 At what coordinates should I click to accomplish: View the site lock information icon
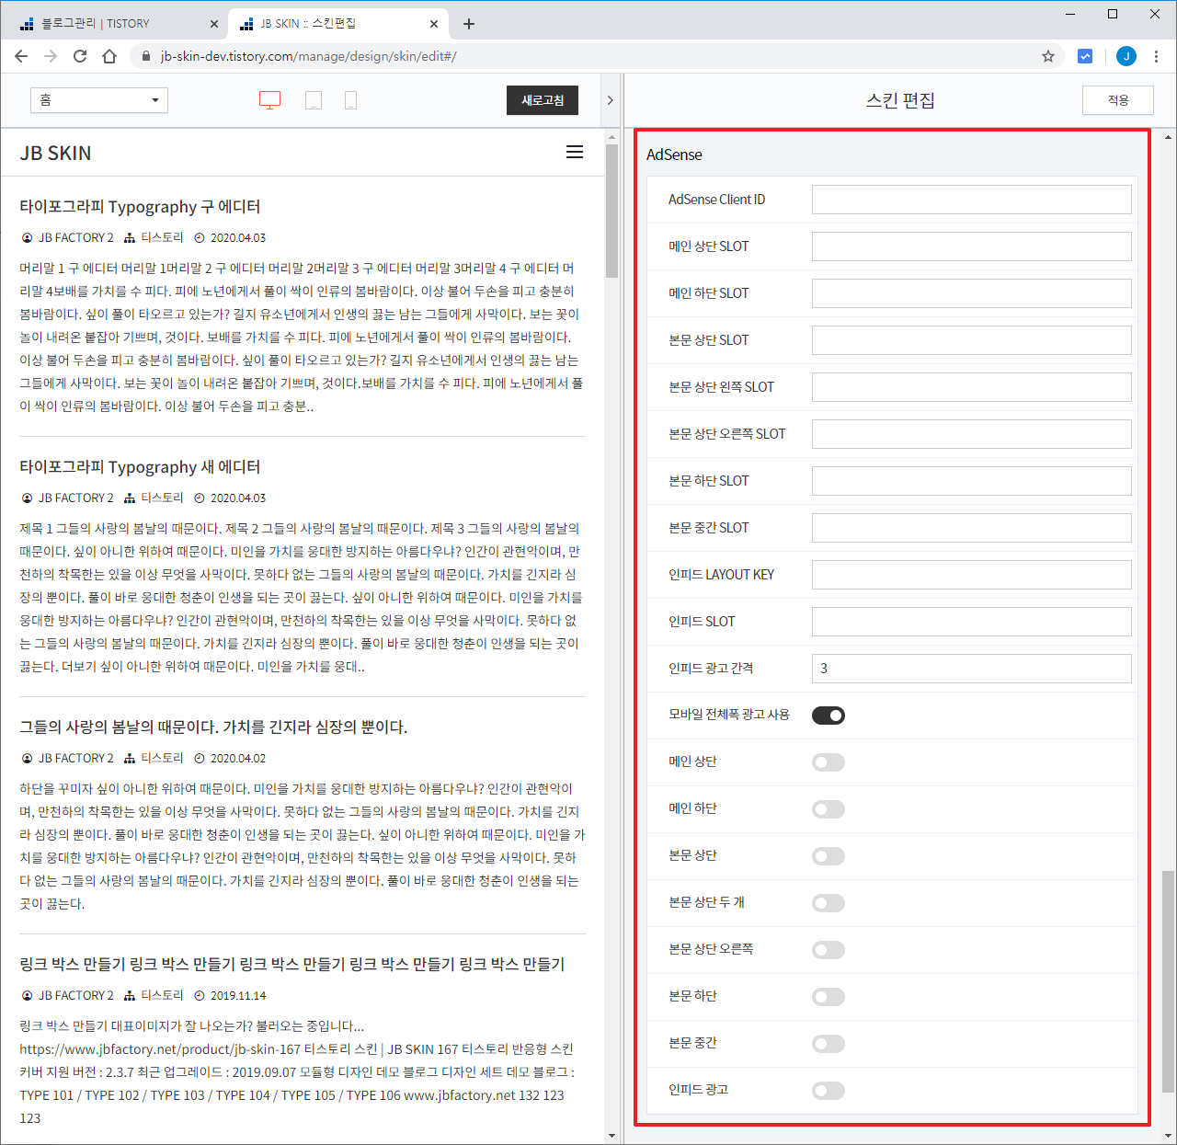click(x=145, y=56)
